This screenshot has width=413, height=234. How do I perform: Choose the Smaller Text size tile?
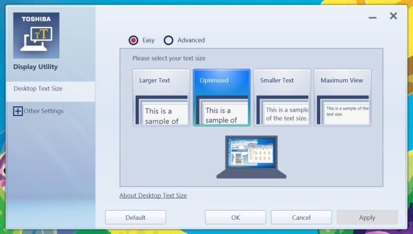point(282,97)
